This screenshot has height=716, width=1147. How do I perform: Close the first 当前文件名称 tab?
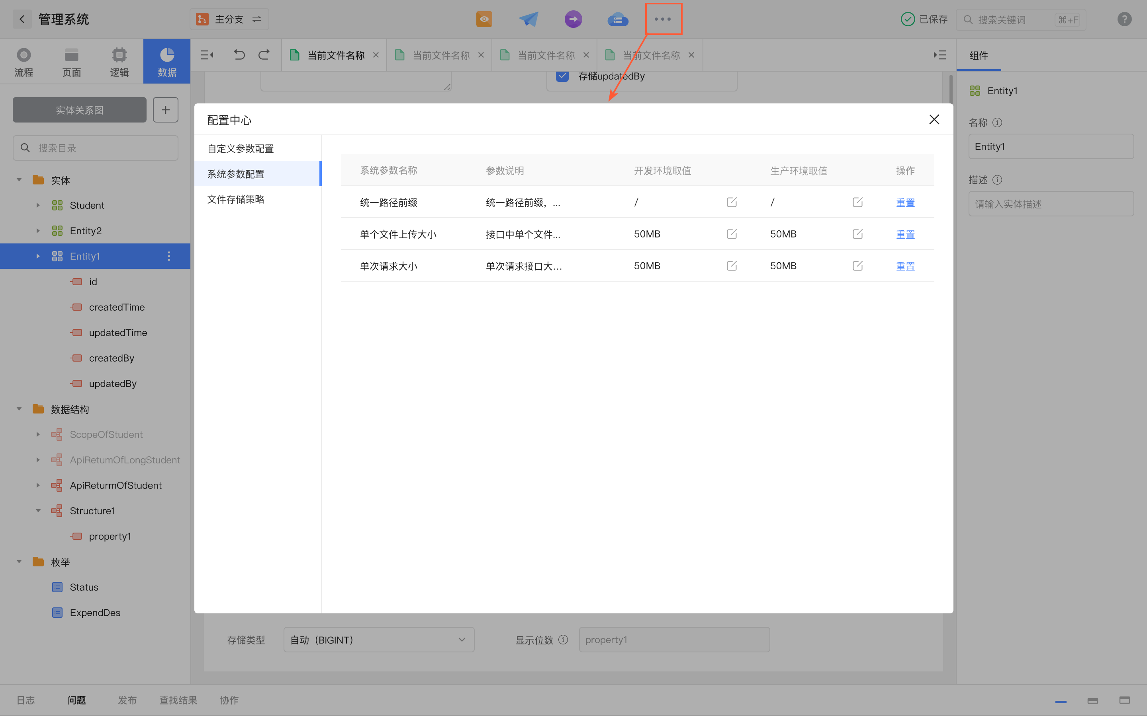376,55
